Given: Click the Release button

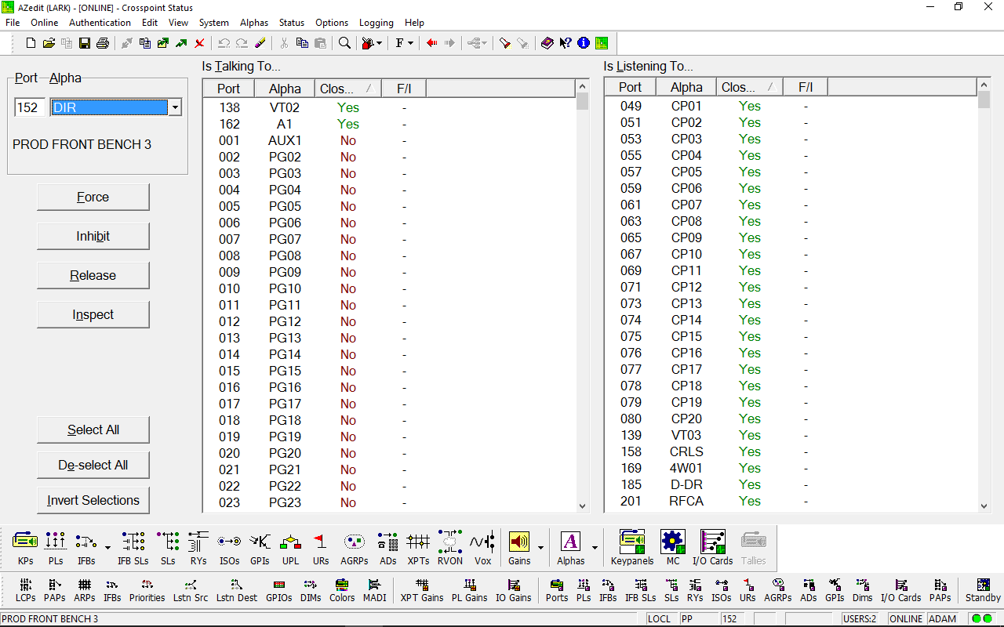Looking at the screenshot, I should pyautogui.click(x=93, y=275).
